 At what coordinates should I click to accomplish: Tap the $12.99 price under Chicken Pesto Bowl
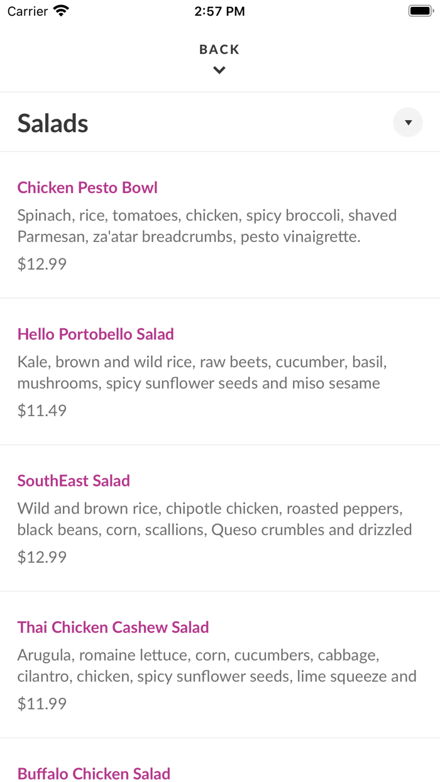pyautogui.click(x=41, y=263)
